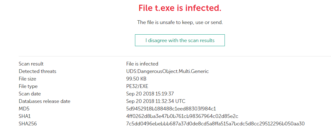Click the 'Detected threats' label

tap(38, 71)
